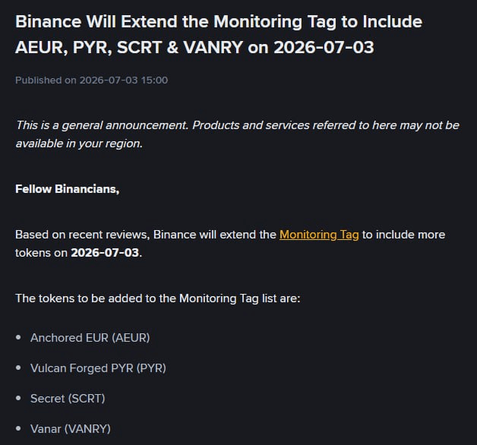The image size is (477, 445).
Task: Click the bold 2026-07-03 date in the paragraph
Action: click(x=105, y=253)
